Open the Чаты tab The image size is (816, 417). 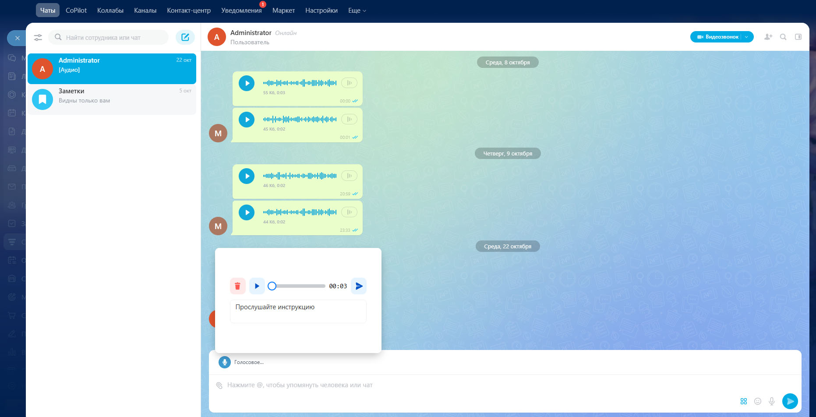pos(48,10)
